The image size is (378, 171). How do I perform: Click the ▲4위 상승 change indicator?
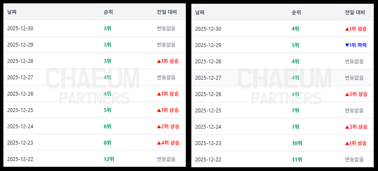coord(168,143)
